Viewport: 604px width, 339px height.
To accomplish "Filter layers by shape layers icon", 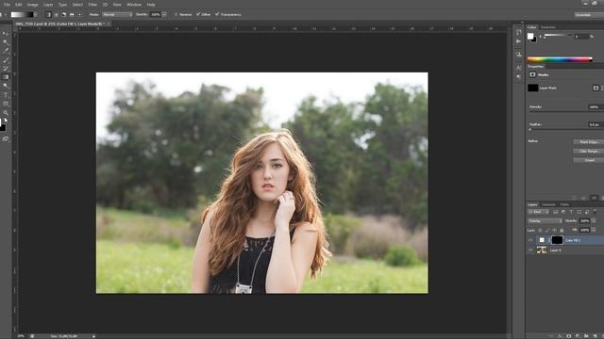I will (579, 212).
